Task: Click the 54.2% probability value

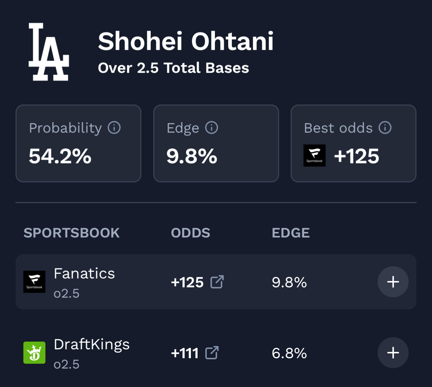Action: (x=60, y=156)
